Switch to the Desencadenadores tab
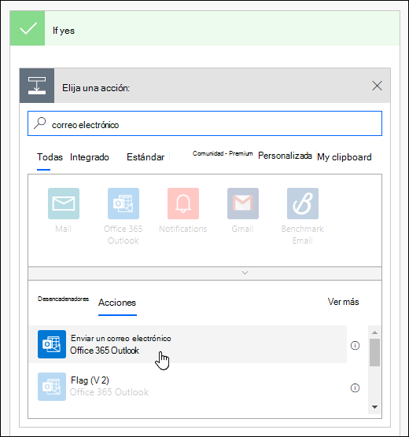409x437 pixels. click(63, 299)
